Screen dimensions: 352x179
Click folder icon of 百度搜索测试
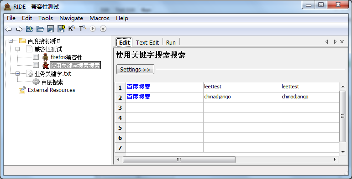tap(22, 41)
